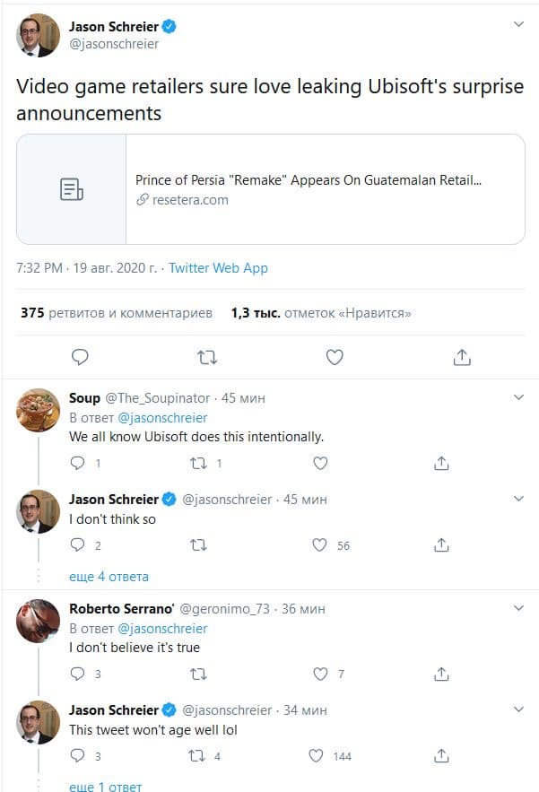Viewport: 539px width, 792px height.
Task: Open the Twitter Web App link
Action: point(218,268)
